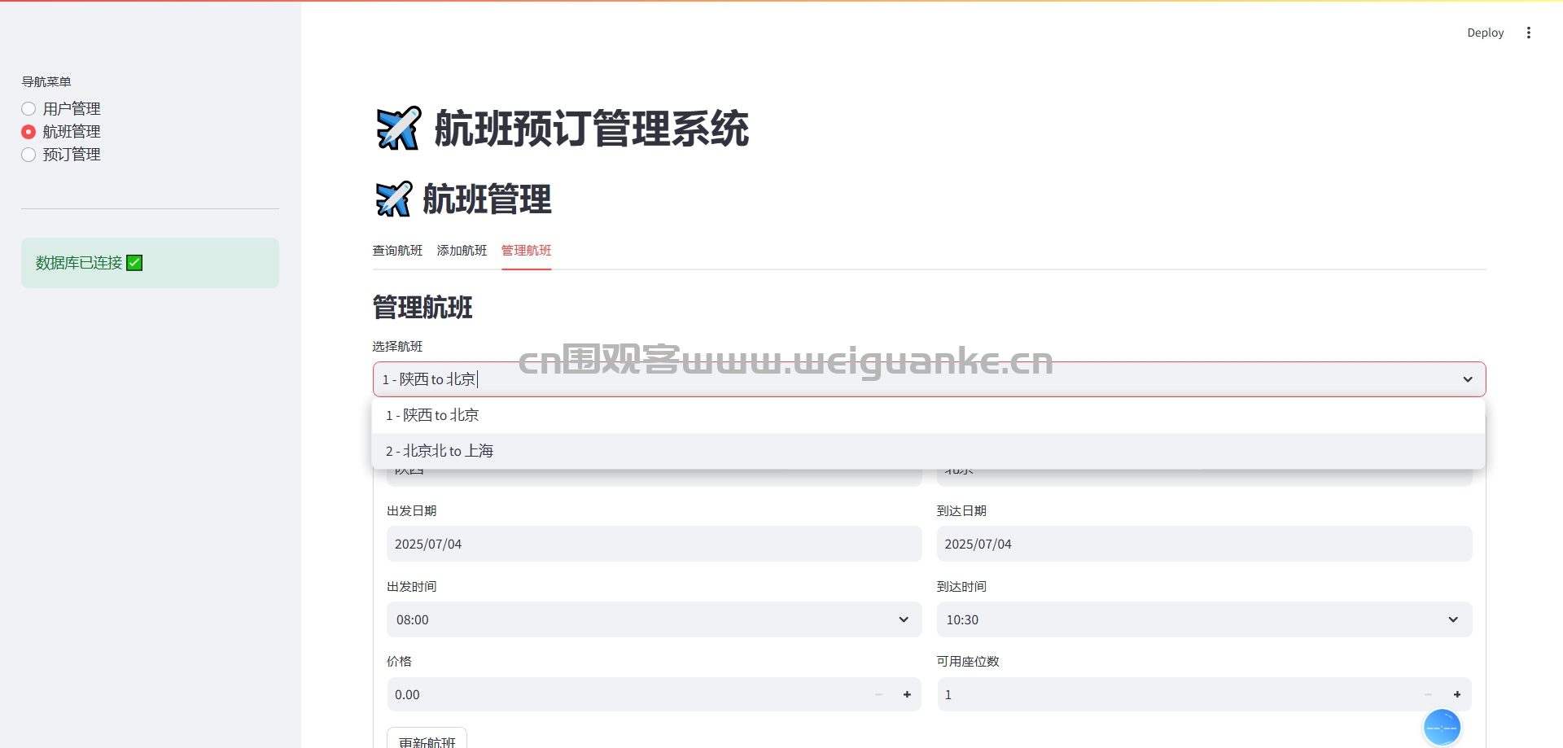This screenshot has height=748, width=1563.
Task: Click the 到达时间 field label
Action: point(961,586)
